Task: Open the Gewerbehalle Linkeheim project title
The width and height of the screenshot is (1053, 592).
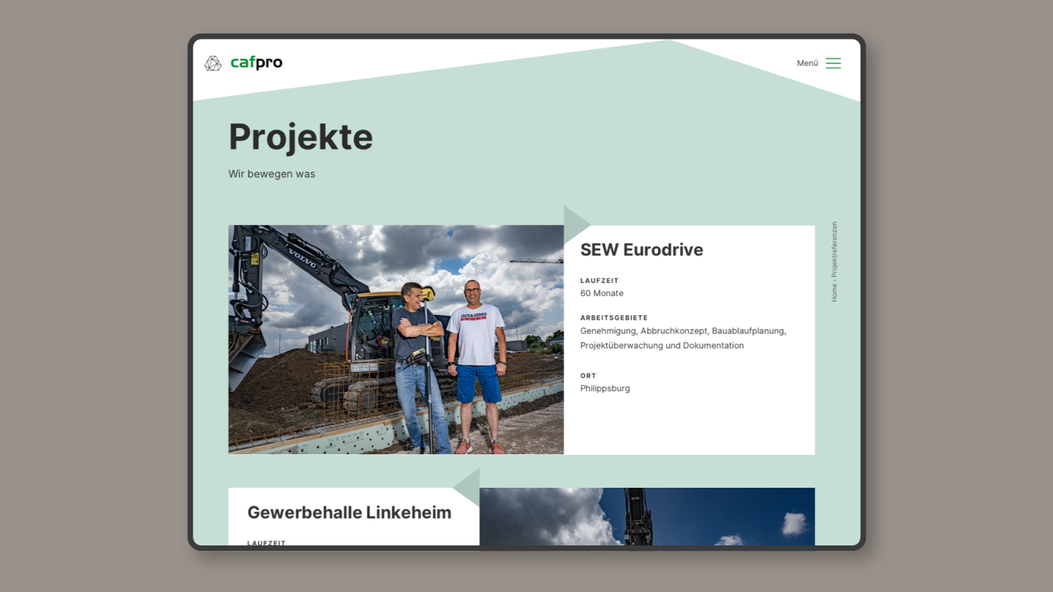Action: (x=349, y=513)
